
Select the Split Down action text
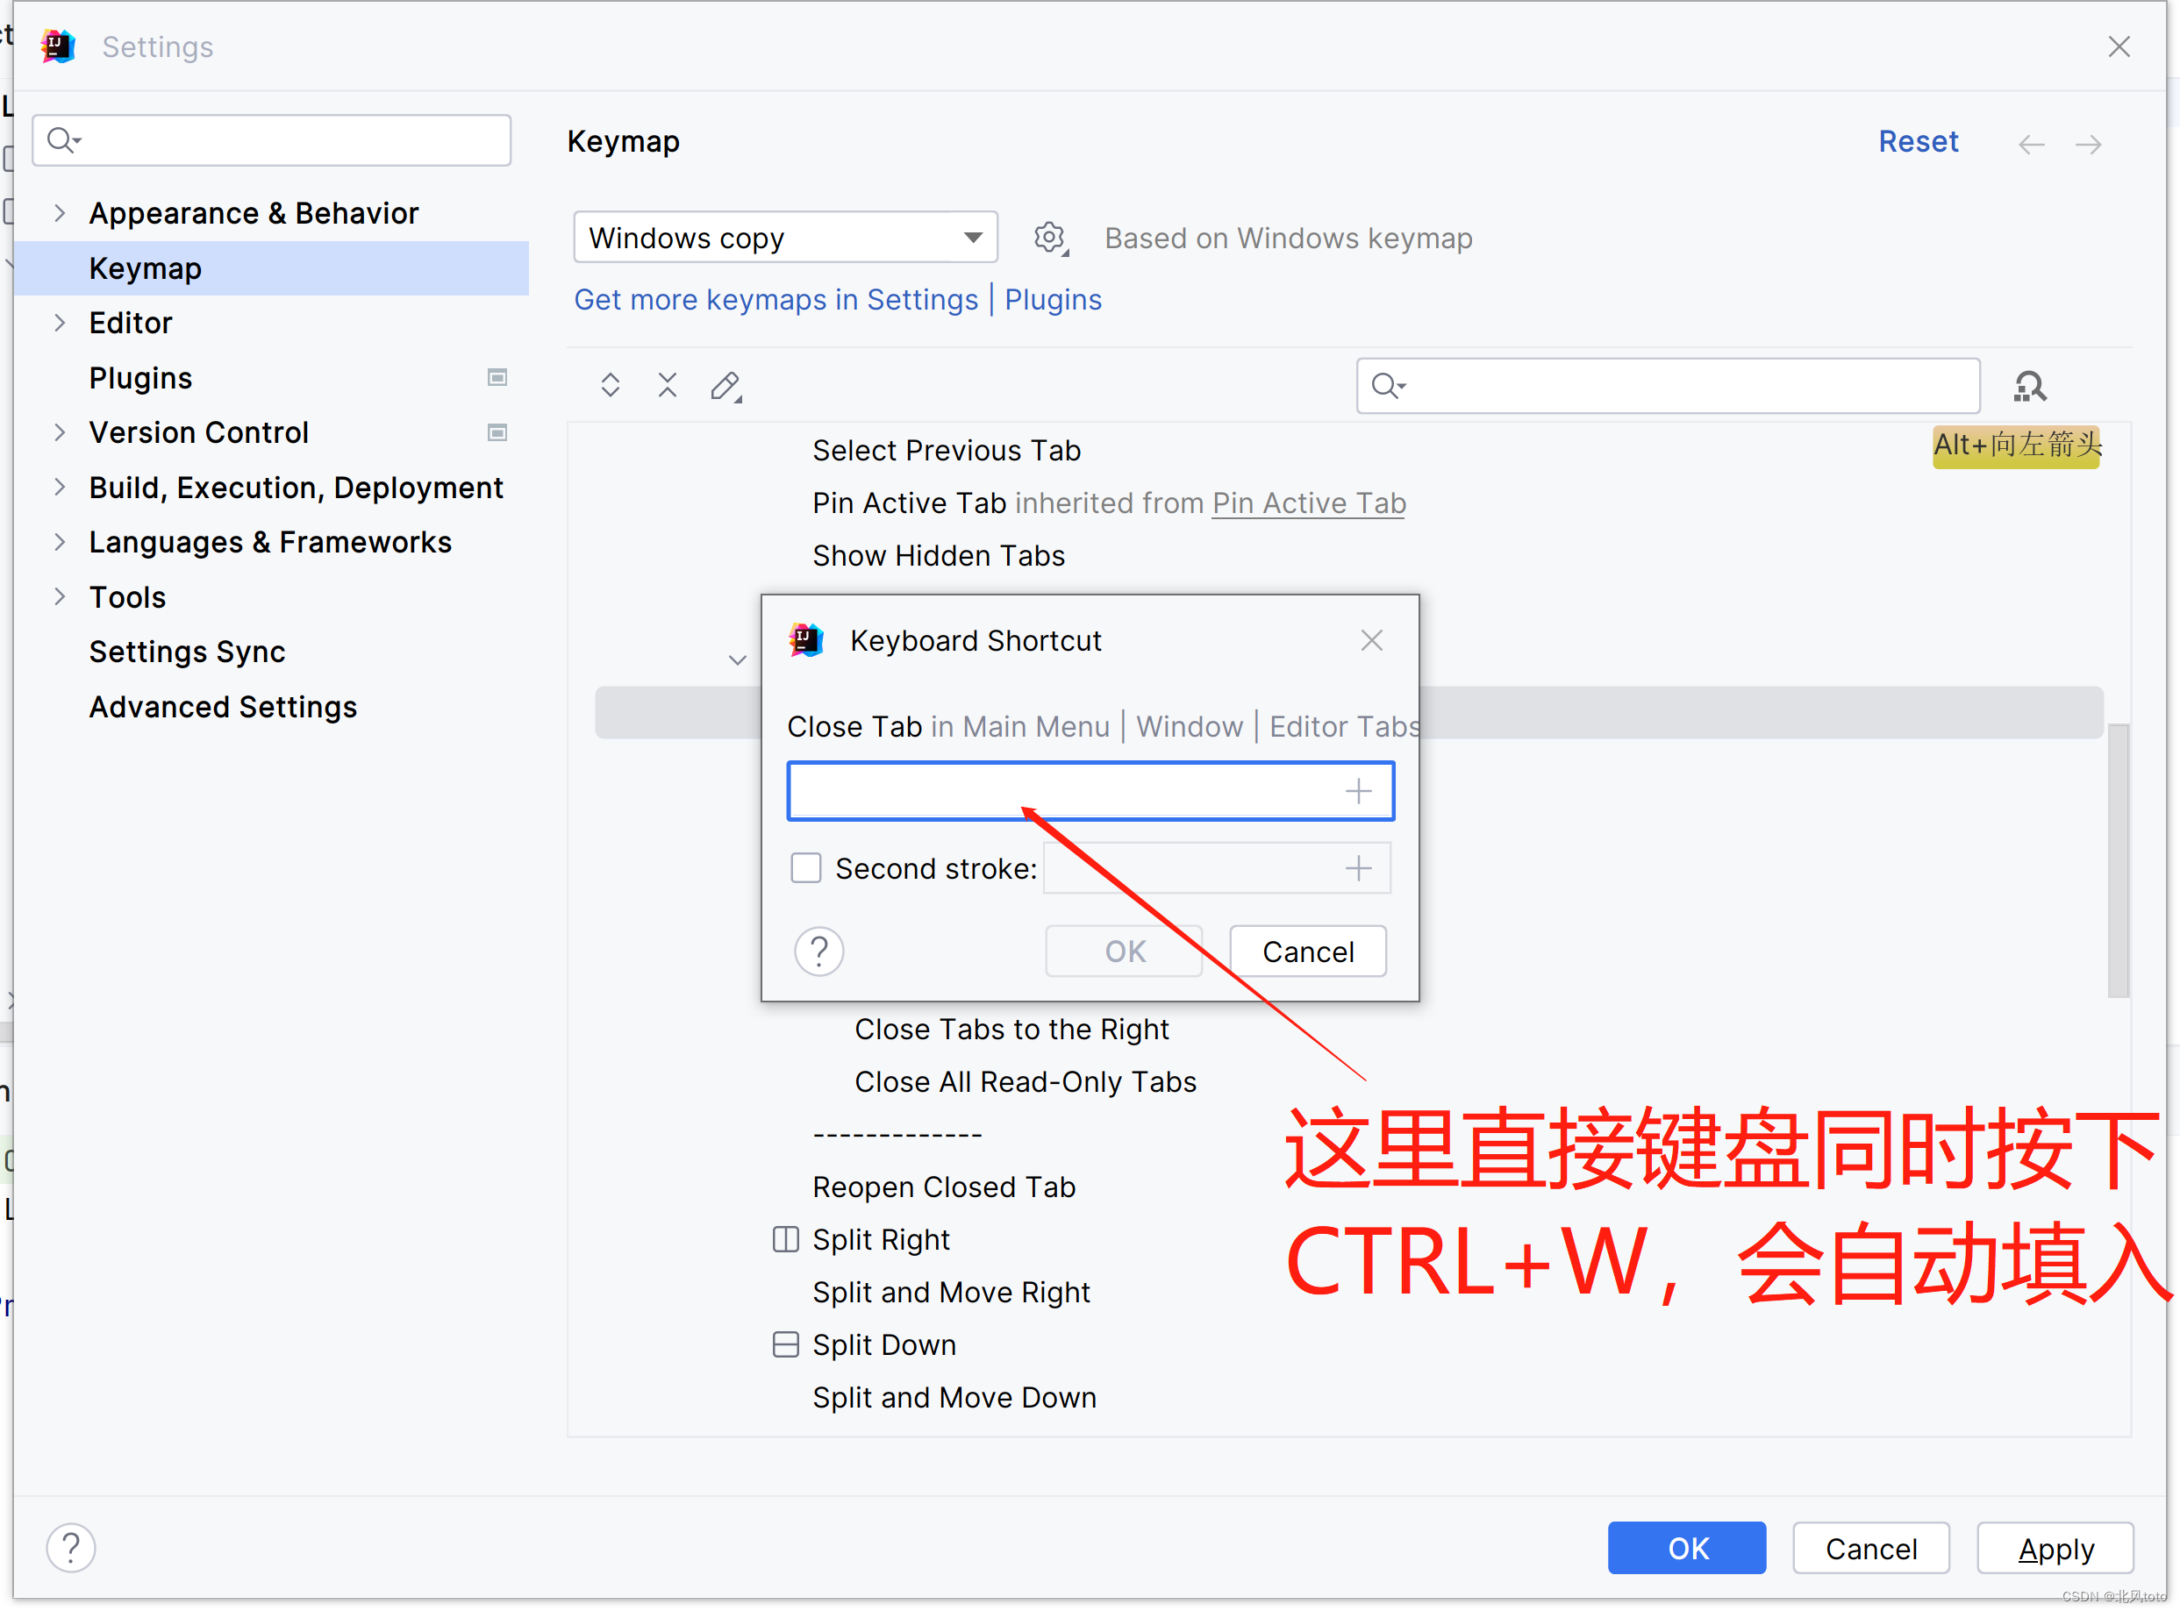point(883,1346)
